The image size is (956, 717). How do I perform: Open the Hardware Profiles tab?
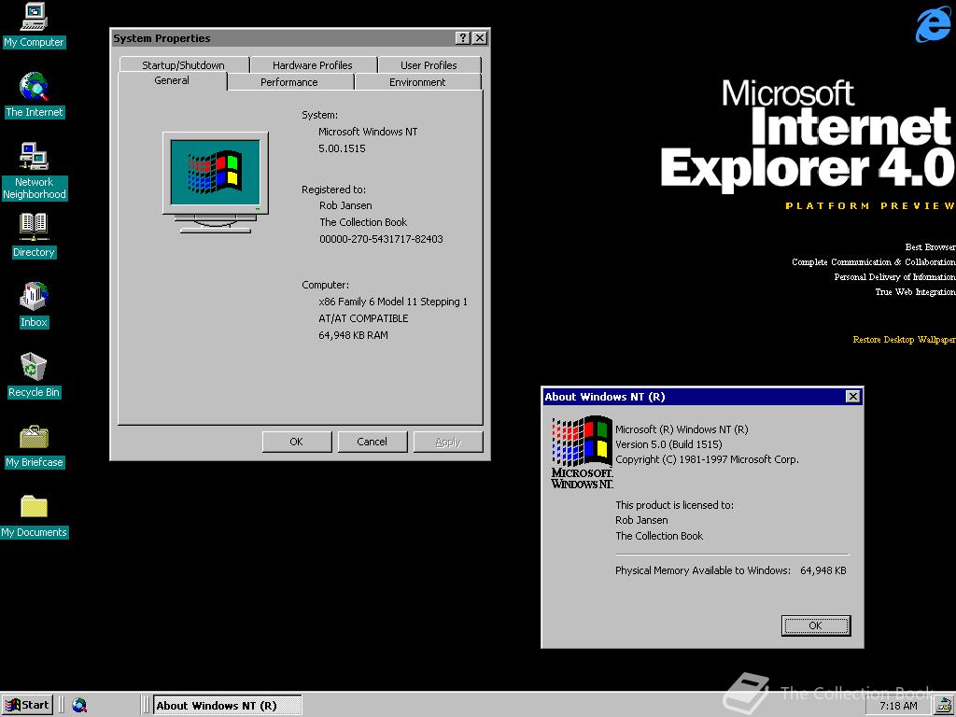coord(312,64)
